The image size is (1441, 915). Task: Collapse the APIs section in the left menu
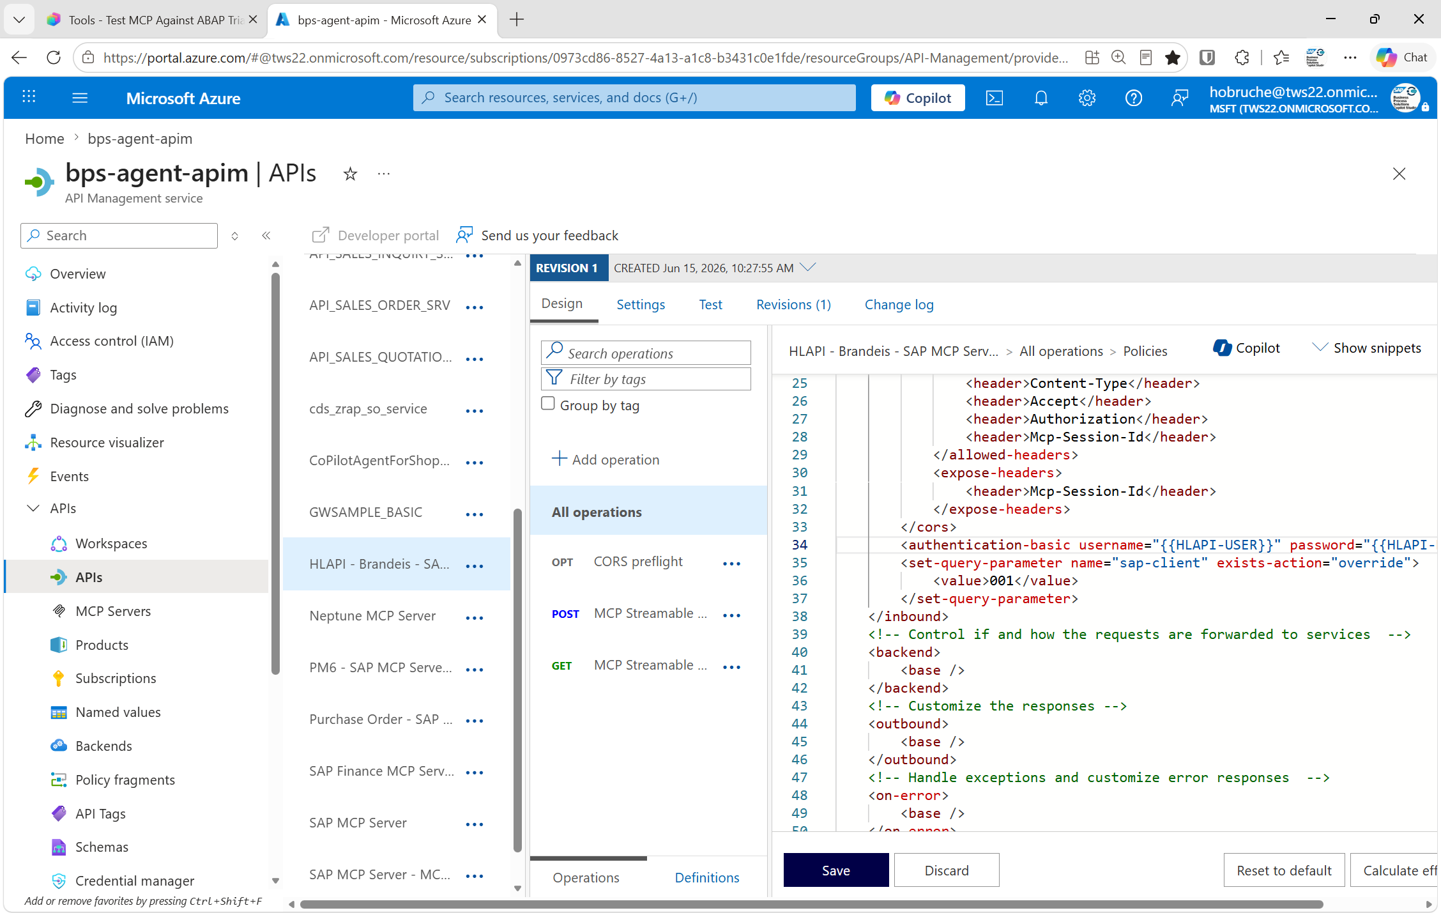(x=33, y=508)
